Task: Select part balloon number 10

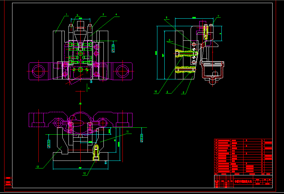Action: pos(156,92)
